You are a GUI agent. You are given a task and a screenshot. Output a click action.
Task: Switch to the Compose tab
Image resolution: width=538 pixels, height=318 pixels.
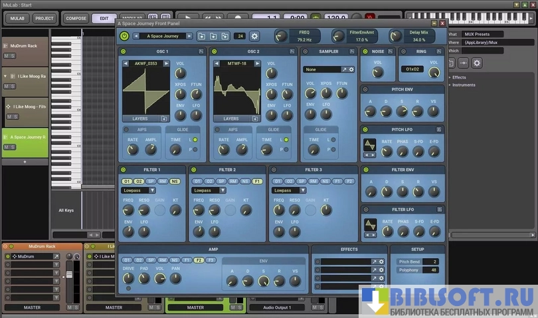click(76, 19)
